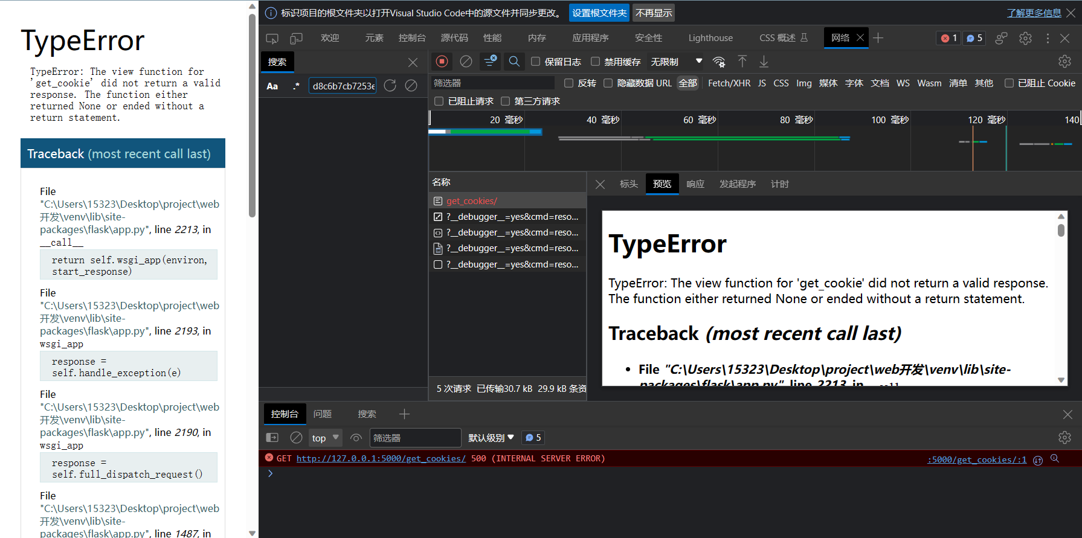Screen dimensions: 1082x538
Task: Click the network 筛选器 input field
Action: point(492,83)
